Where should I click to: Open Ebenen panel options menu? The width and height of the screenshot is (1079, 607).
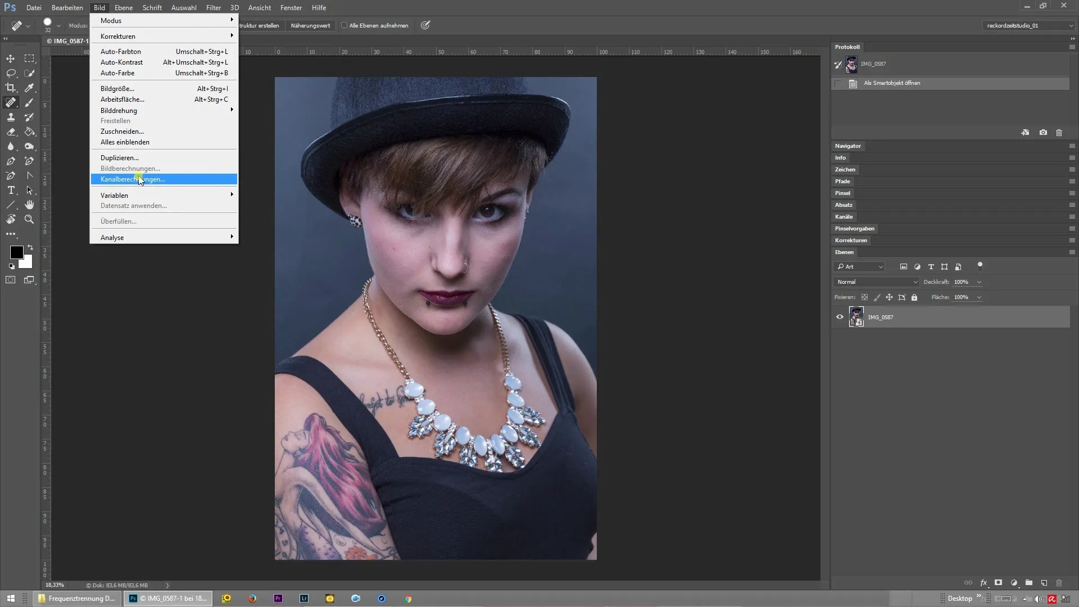(1072, 252)
